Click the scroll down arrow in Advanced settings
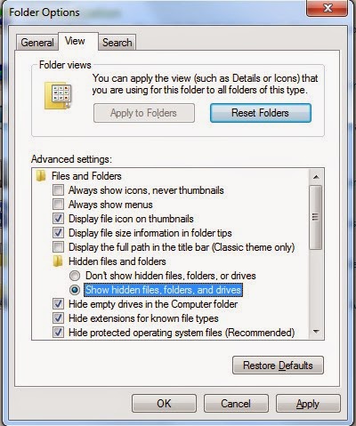356x426 pixels. (x=316, y=332)
